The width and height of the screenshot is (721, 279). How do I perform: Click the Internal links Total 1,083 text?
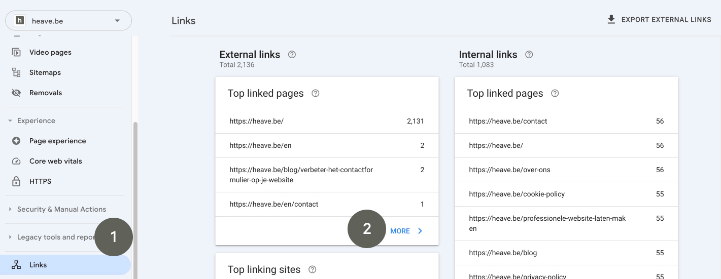pyautogui.click(x=476, y=65)
